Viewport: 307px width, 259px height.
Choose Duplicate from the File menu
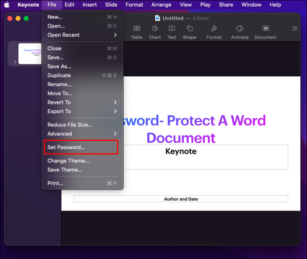(82, 76)
